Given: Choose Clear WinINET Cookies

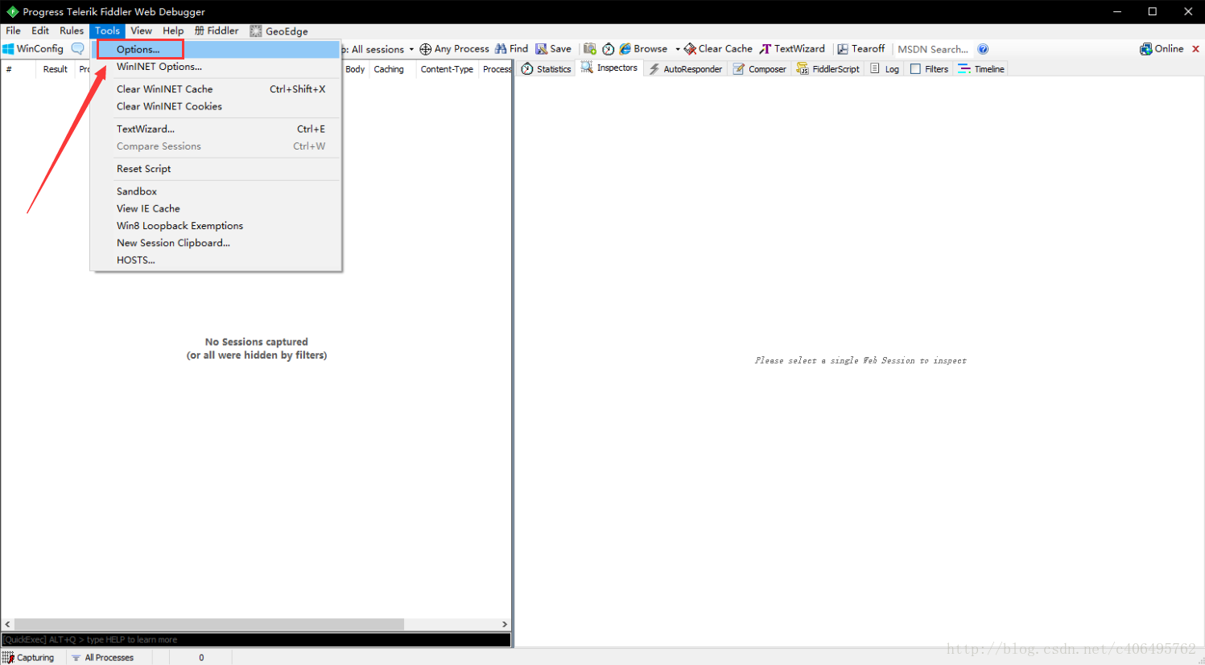Looking at the screenshot, I should [x=217, y=106].
